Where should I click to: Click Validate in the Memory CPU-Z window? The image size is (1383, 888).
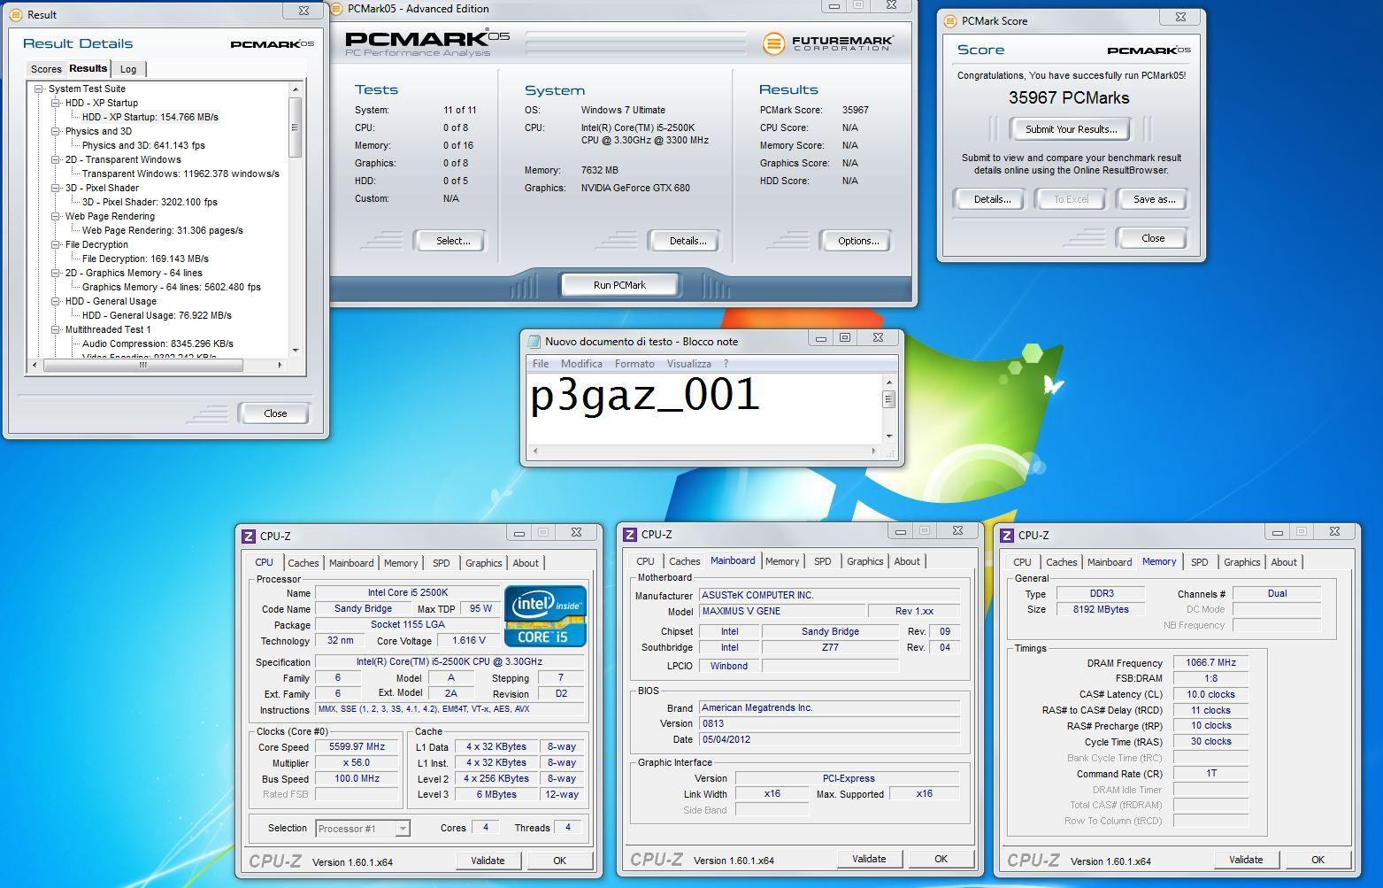coord(1246,860)
